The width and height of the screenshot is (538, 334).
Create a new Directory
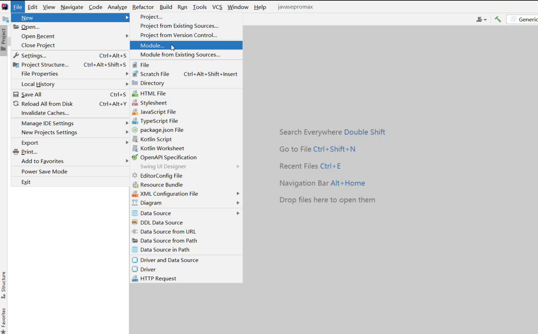[x=186, y=83]
